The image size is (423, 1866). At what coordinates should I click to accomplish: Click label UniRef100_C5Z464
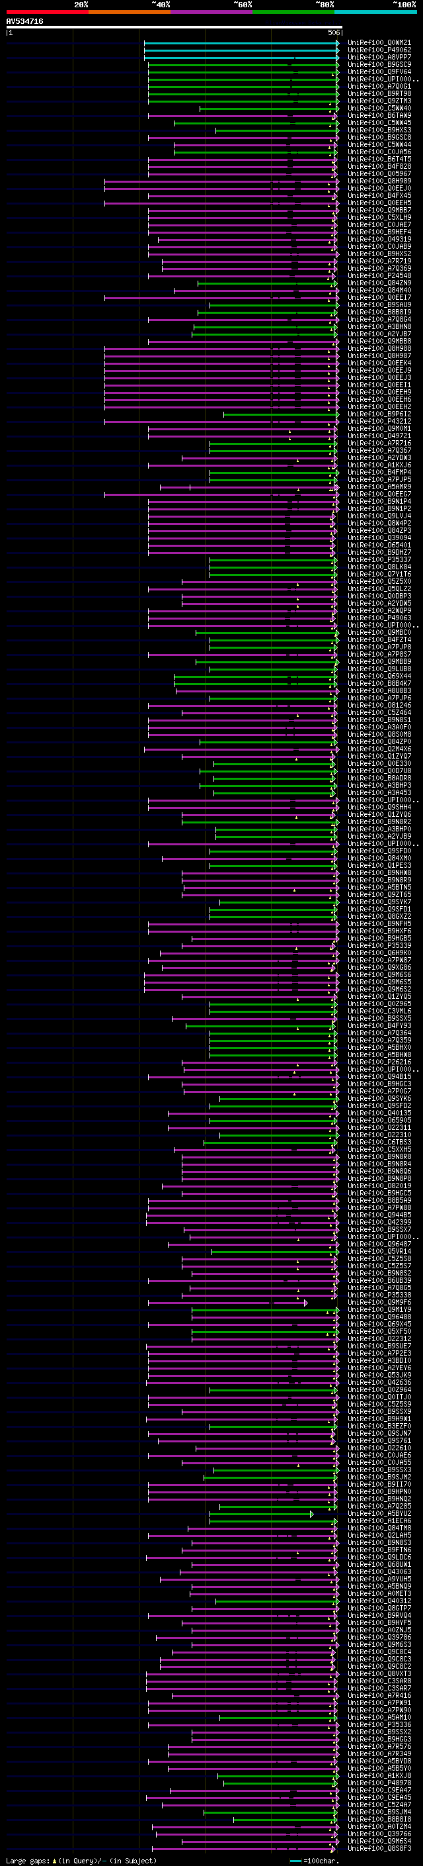pyautogui.click(x=379, y=713)
